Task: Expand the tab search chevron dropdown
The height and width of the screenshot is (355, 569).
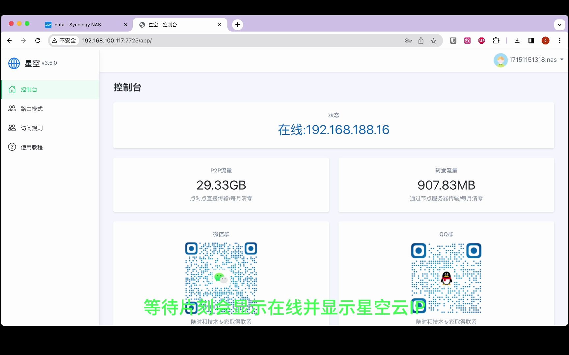Action: pos(559,25)
